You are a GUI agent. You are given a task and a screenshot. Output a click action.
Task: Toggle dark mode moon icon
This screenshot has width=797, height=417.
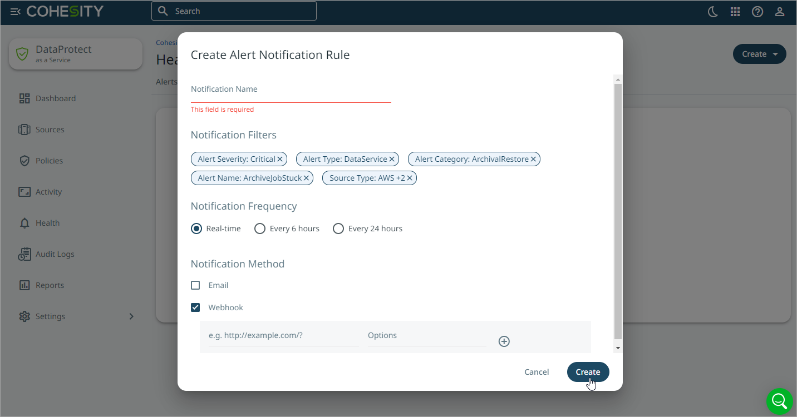pyautogui.click(x=712, y=11)
